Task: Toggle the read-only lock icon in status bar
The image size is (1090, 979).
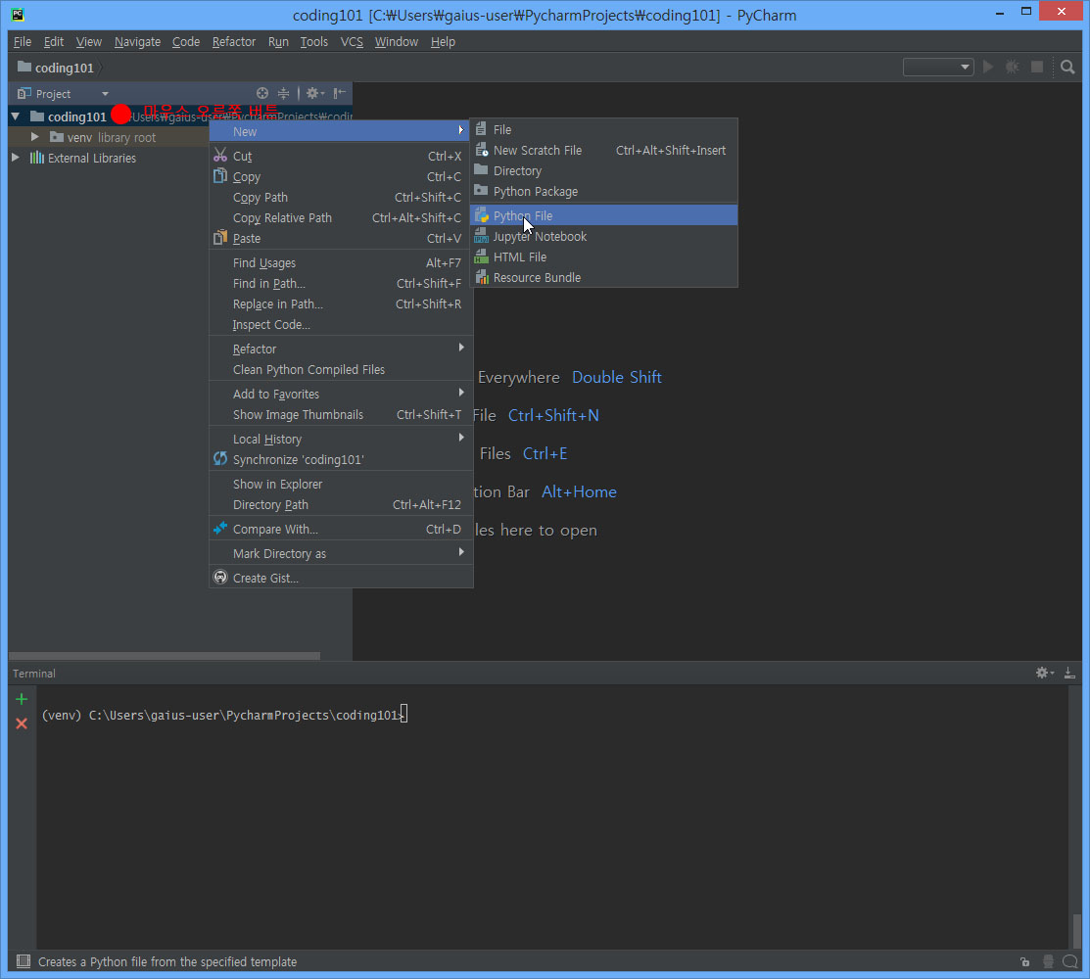Action: pos(1024,961)
